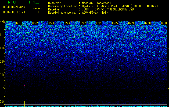The height and width of the screenshot is (107, 169).
Task: Click the 0226 time marker
Action: coord(99,23)
